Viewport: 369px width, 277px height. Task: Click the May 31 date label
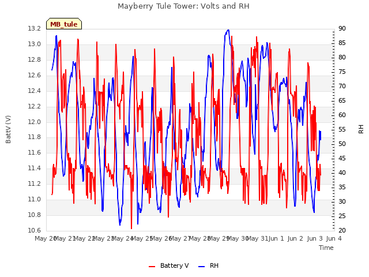[x=258, y=238]
